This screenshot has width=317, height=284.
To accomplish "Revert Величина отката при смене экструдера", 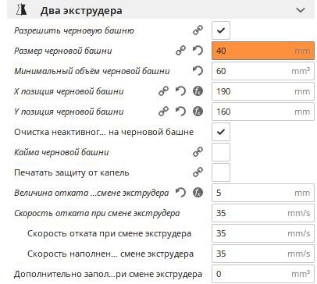I will pyautogui.click(x=180, y=193).
